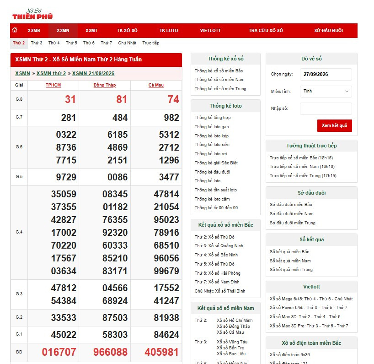374x364 pixels.
Task: Open Xổ số Vũng Tàu link
Action: point(232,342)
